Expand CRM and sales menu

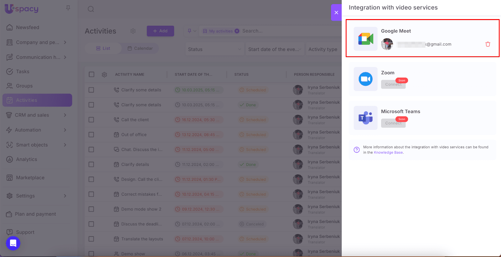[36, 115]
